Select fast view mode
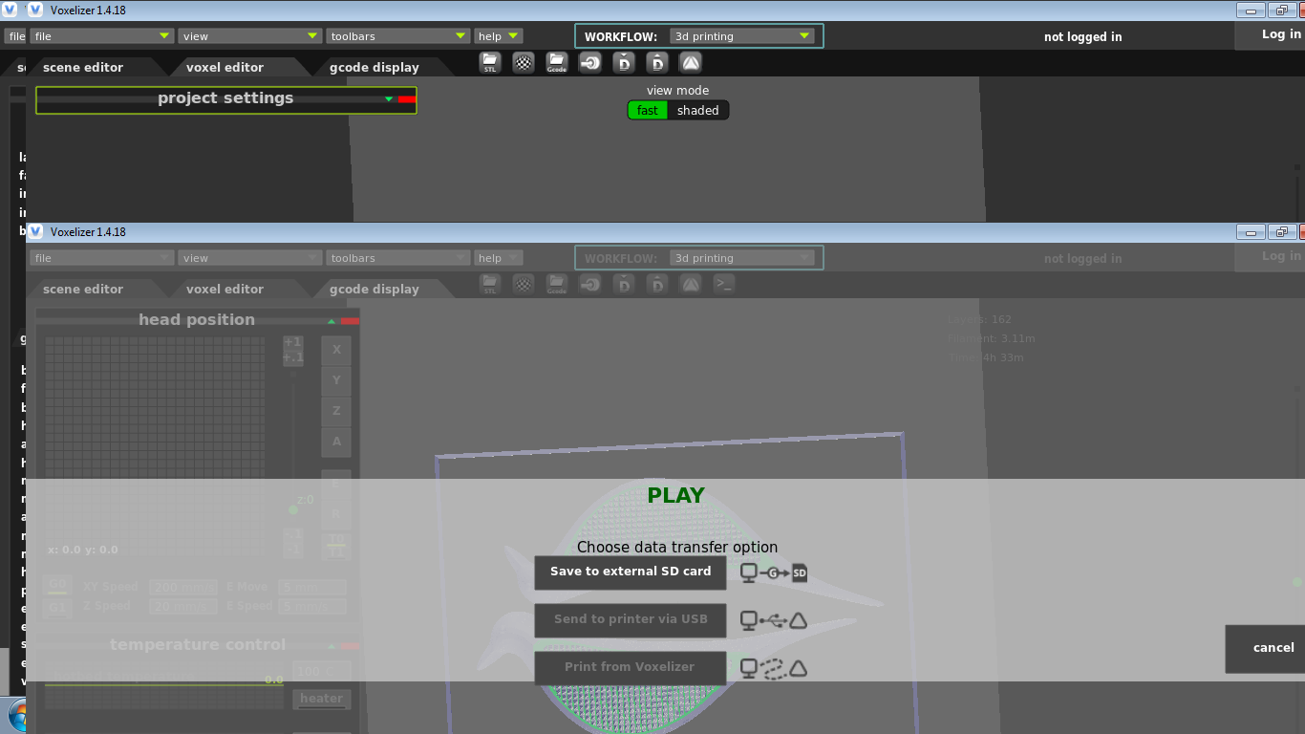The height and width of the screenshot is (734, 1305). 648,110
